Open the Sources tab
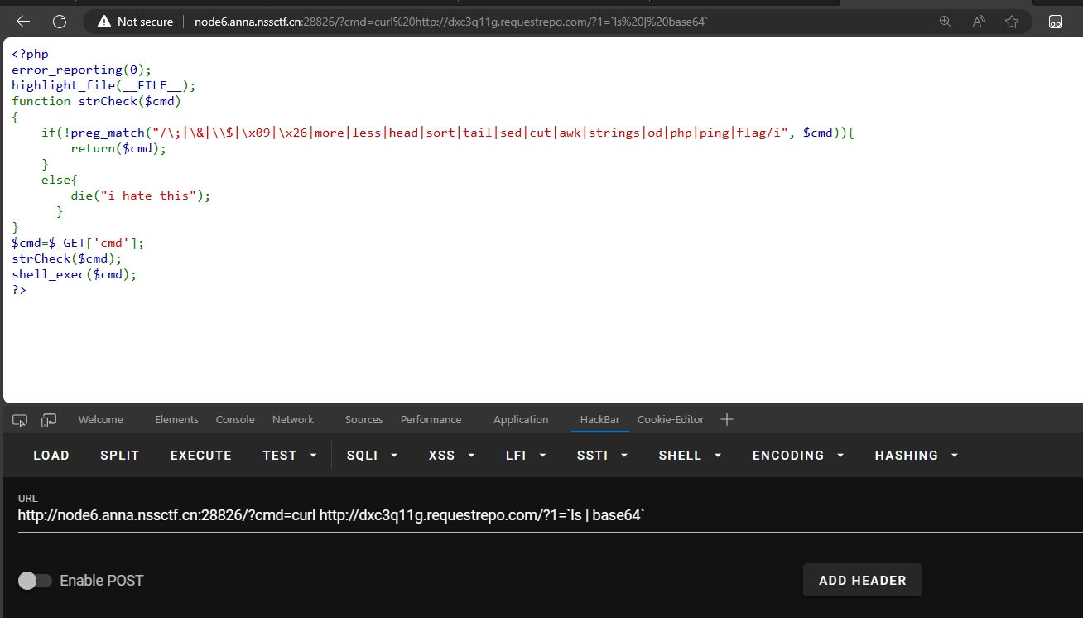Screen dimensions: 1083x618 363,420
